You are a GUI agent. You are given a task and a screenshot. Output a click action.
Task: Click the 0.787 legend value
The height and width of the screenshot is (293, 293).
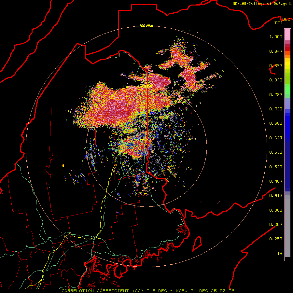[x=276, y=94]
